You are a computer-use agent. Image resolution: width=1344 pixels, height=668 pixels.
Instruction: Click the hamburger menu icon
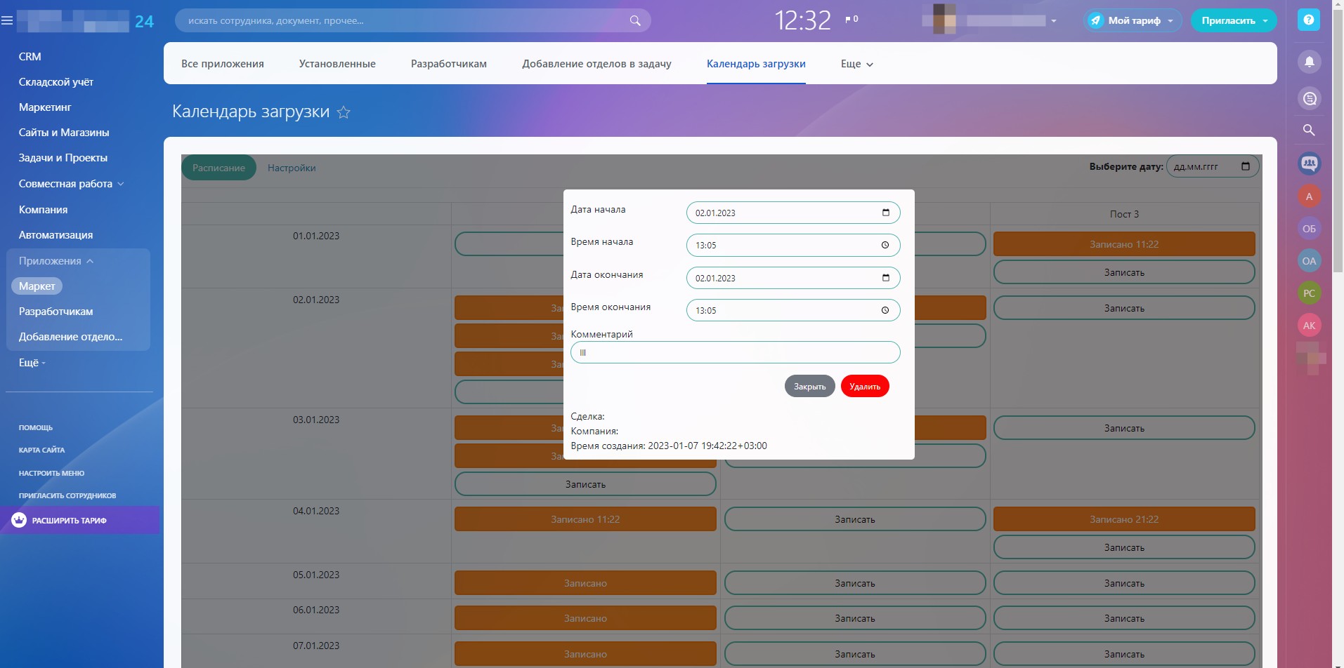coord(7,21)
